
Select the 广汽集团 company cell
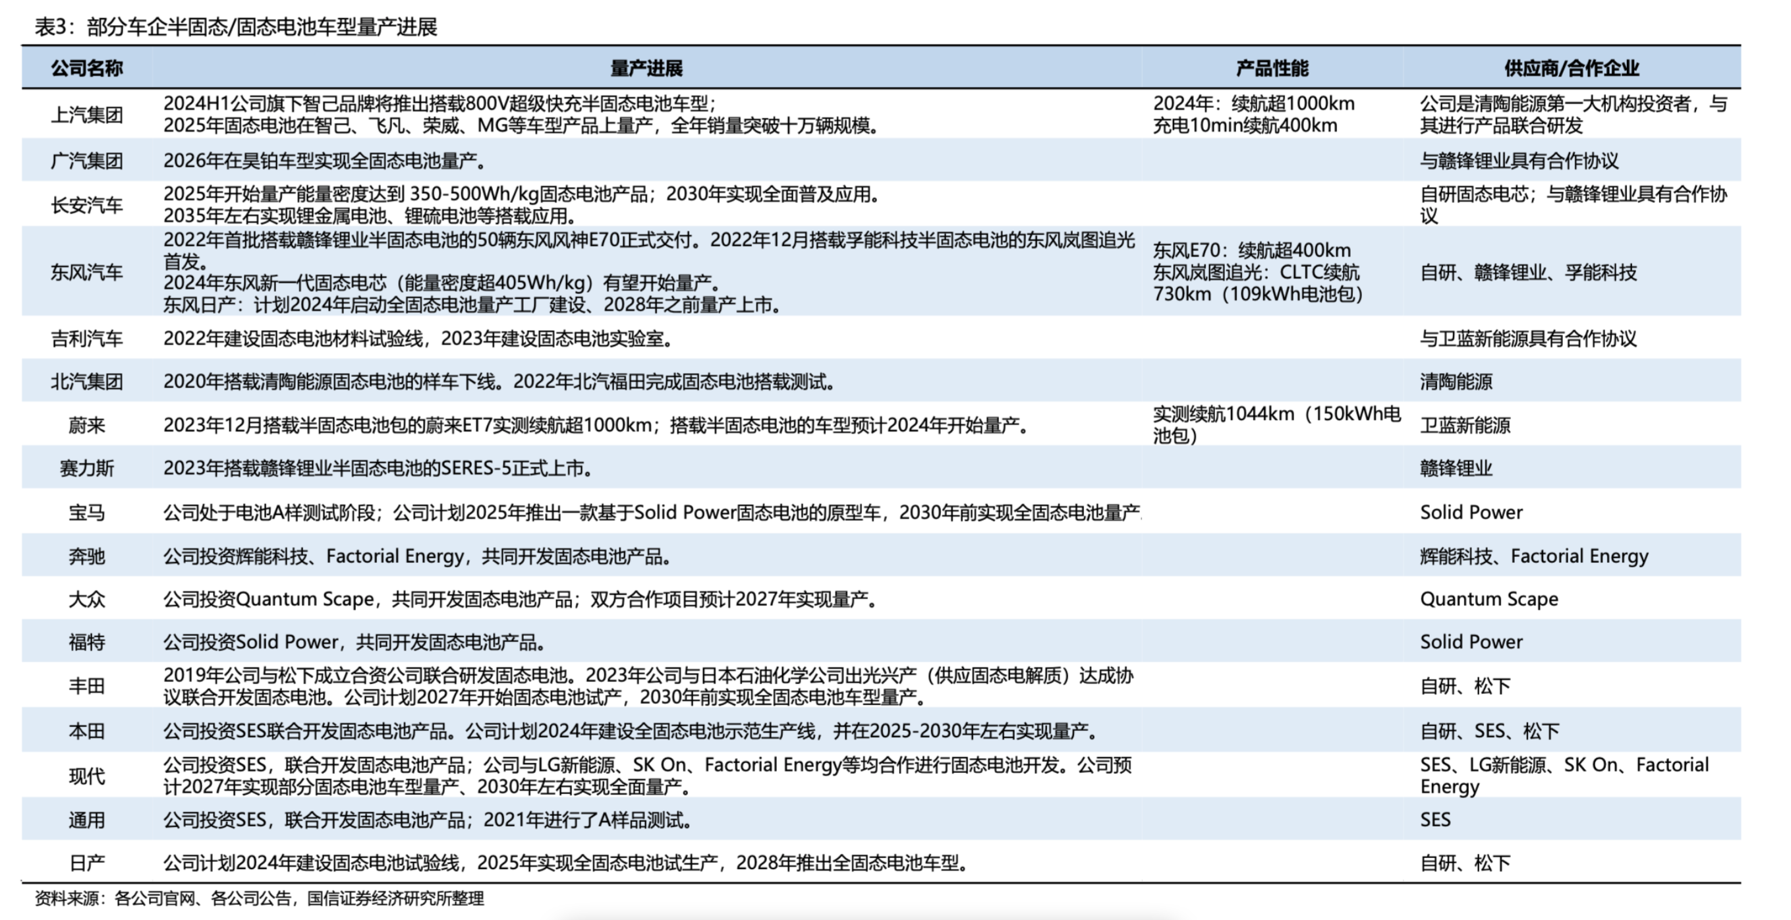(x=87, y=161)
